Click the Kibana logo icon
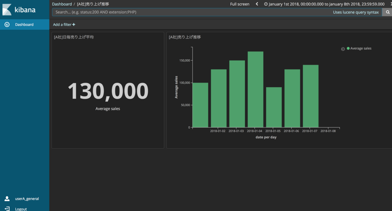 7,10
